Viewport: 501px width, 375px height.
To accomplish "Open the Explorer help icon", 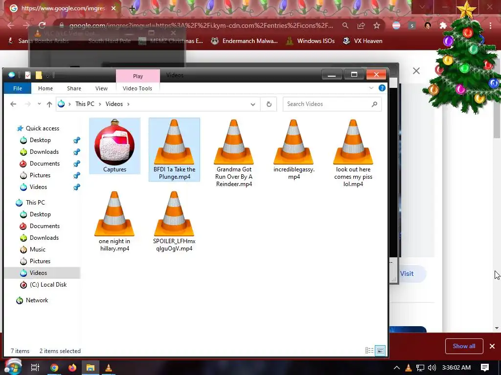I will click(x=382, y=88).
